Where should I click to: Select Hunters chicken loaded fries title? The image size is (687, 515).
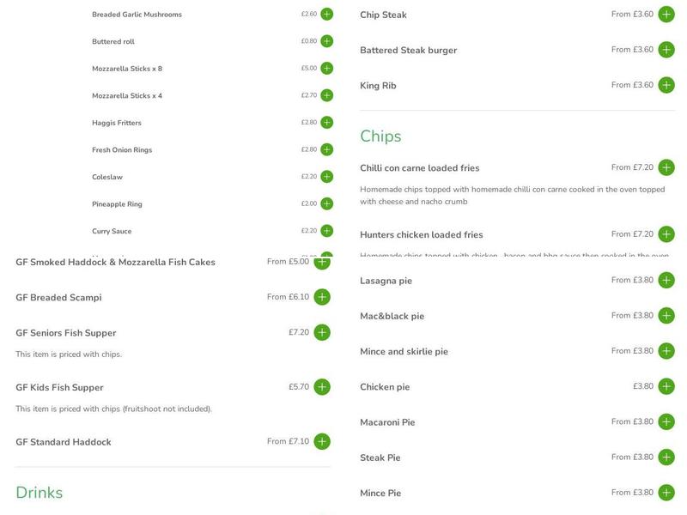coord(421,235)
